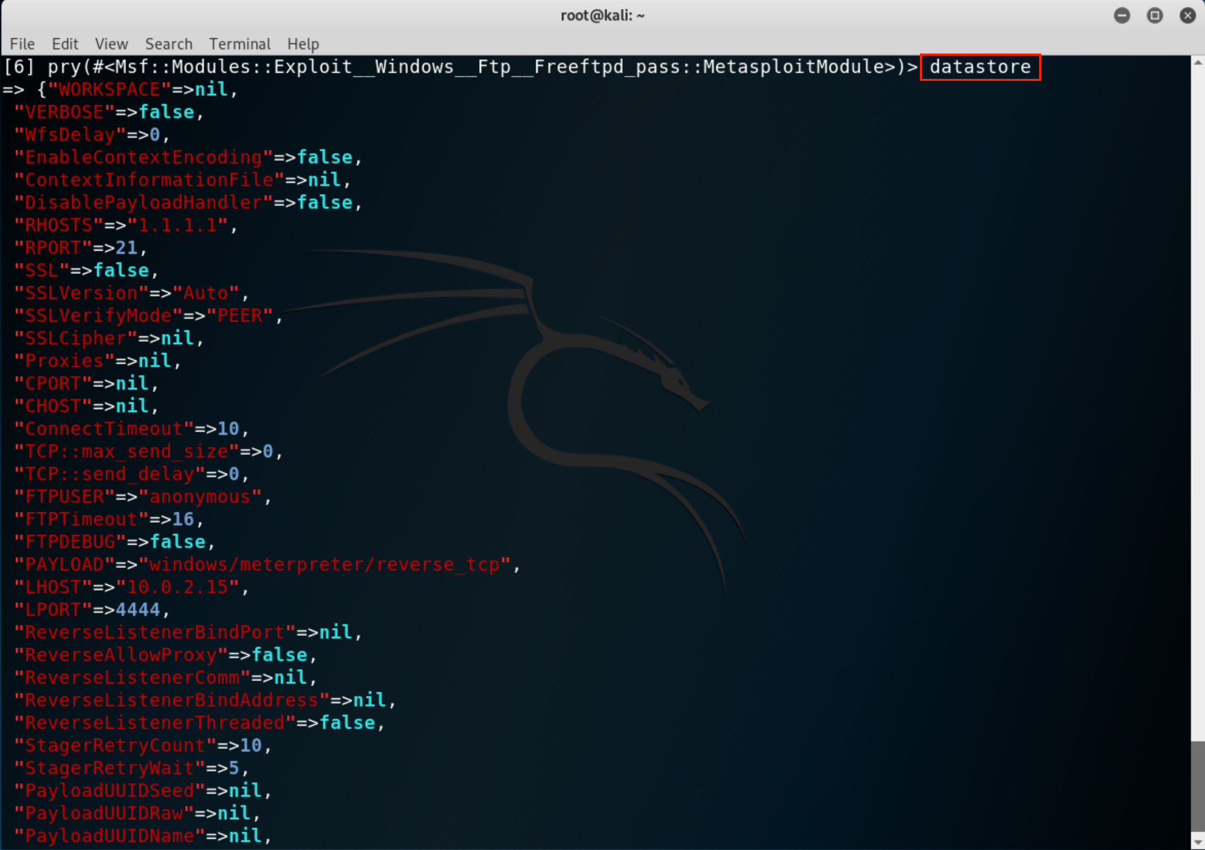This screenshot has height=850, width=1205.
Task: Click the "RHOSTS"=>"1.1.1.1" line
Action: pyautogui.click(x=126, y=225)
